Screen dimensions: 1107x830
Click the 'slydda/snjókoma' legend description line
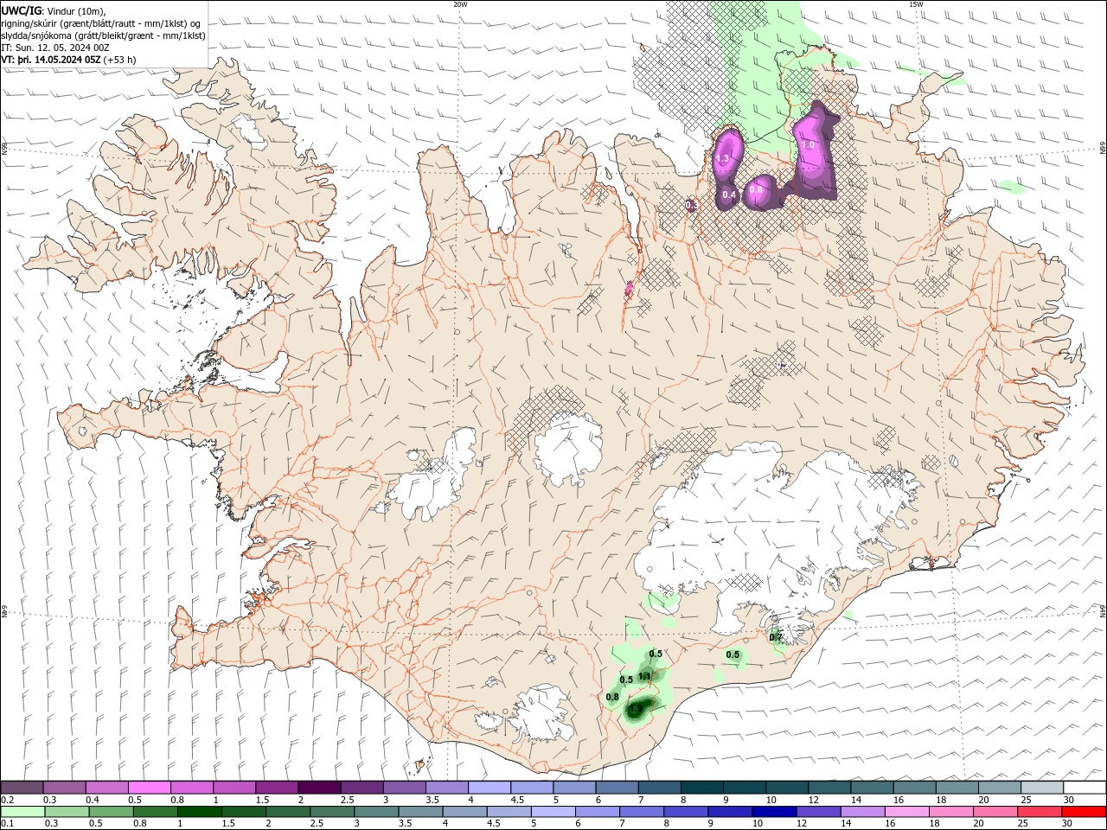pos(104,35)
